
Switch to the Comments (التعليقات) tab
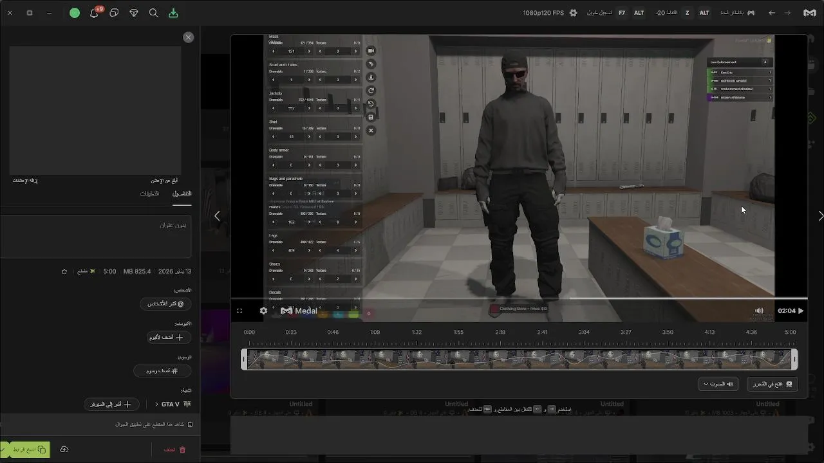point(149,194)
